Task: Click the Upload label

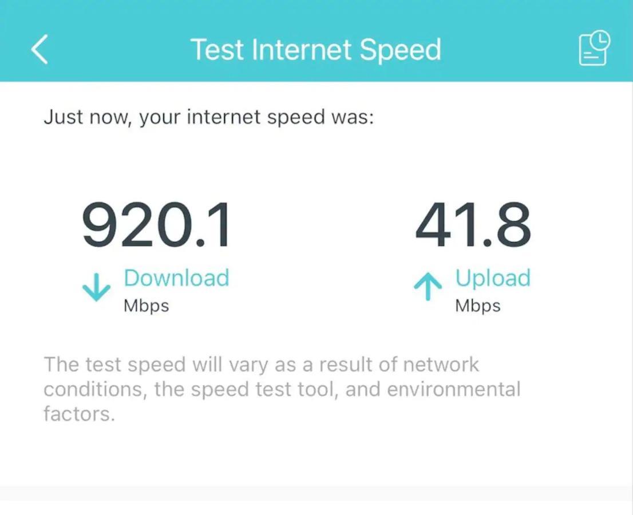Action: 493,279
